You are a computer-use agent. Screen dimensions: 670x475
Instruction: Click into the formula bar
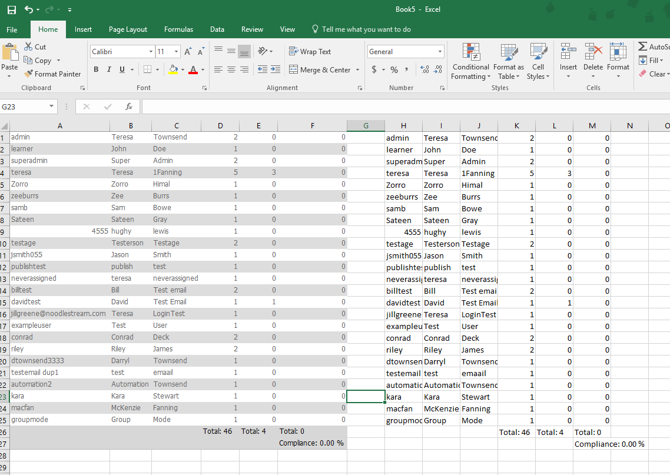pyautogui.click(x=406, y=107)
